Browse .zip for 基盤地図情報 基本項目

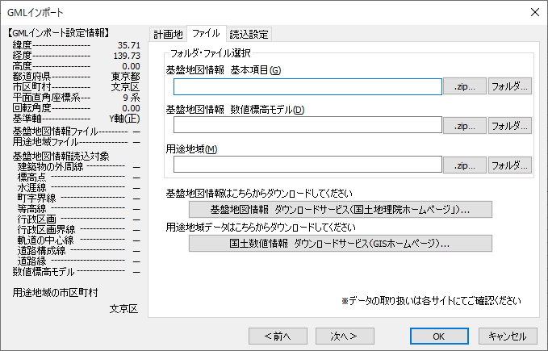coord(464,86)
